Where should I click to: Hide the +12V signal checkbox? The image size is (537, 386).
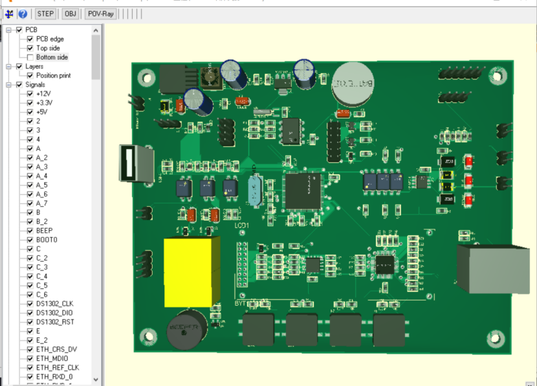[30, 94]
